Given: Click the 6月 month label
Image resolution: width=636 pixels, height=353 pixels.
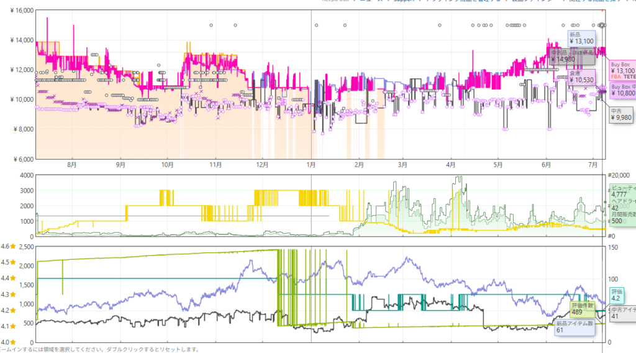Looking at the screenshot, I should click(547, 165).
